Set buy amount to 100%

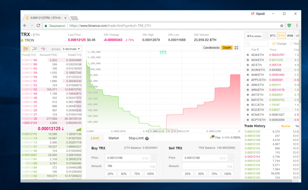tap(150, 174)
